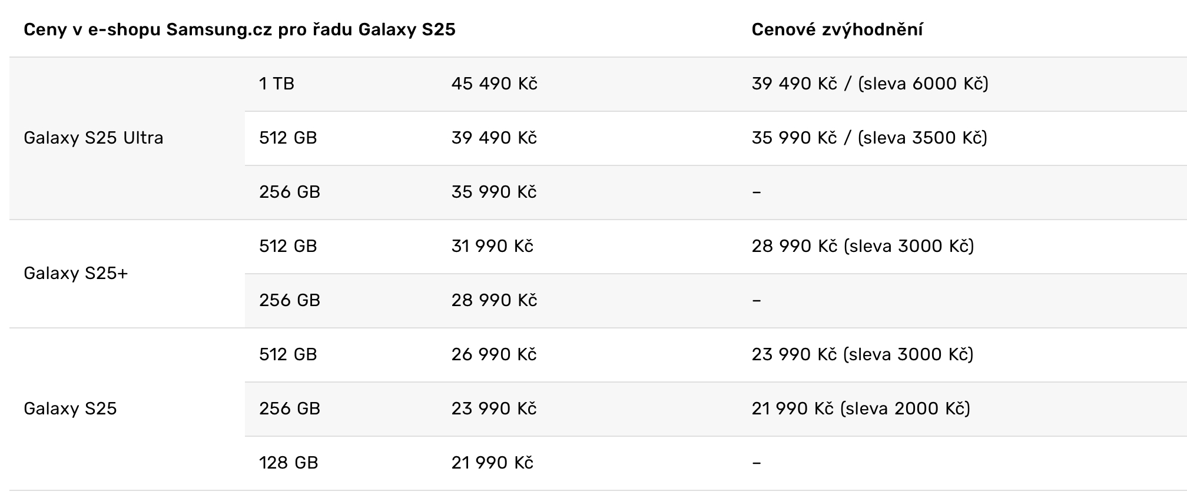The image size is (1187, 498).
Task: Click the Galaxy S25 Ultra row label
Action: click(94, 138)
